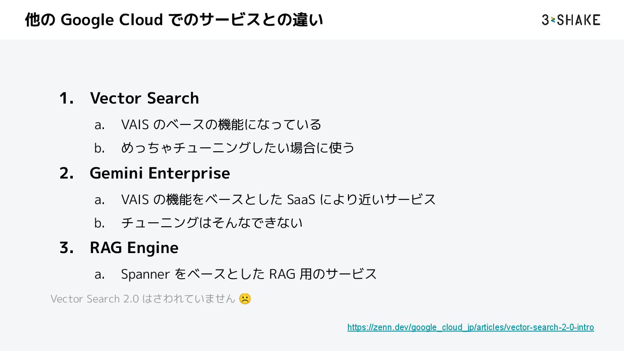Screen dimensions: 624x351
Task: Click the "b." marker under Vector Search
Action: [100, 149]
